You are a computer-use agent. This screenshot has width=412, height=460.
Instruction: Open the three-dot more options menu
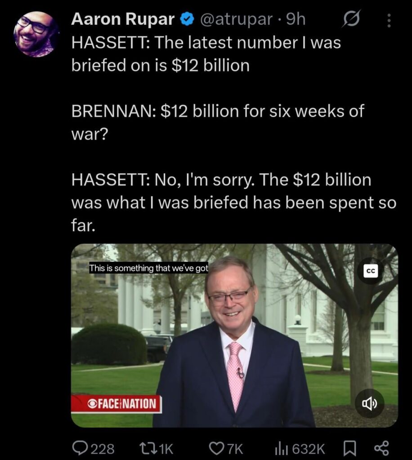pyautogui.click(x=389, y=21)
